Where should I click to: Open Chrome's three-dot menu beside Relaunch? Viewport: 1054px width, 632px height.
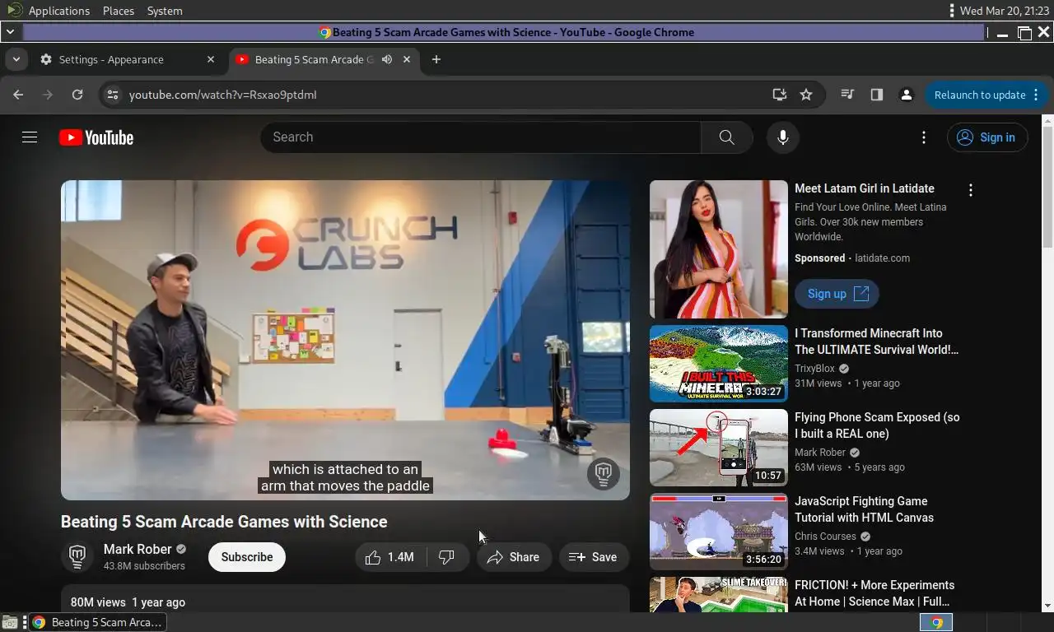point(1036,95)
